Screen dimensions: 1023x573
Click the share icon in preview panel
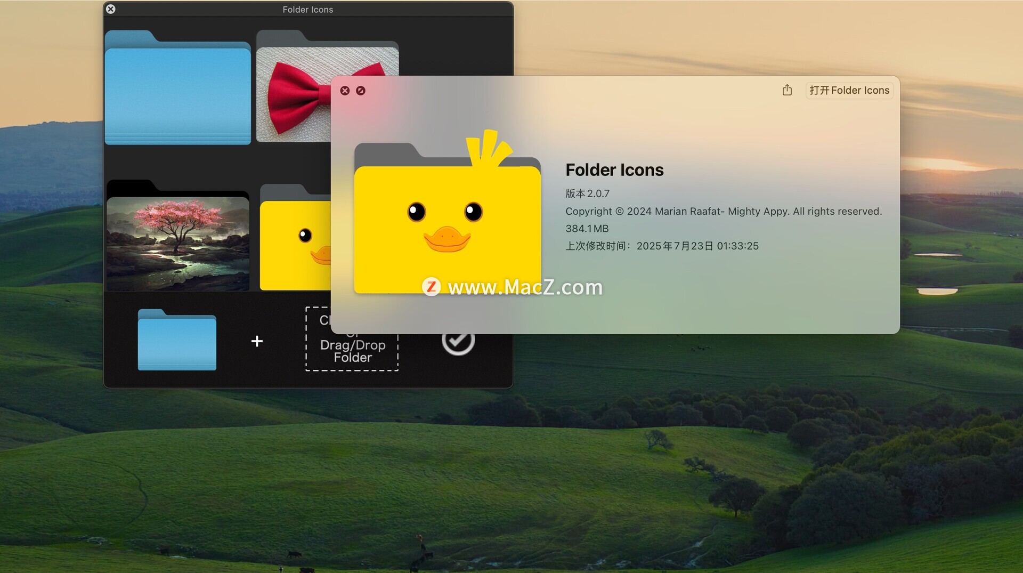pyautogui.click(x=787, y=90)
